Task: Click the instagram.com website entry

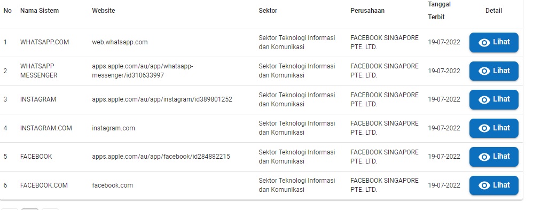Action: (114, 128)
